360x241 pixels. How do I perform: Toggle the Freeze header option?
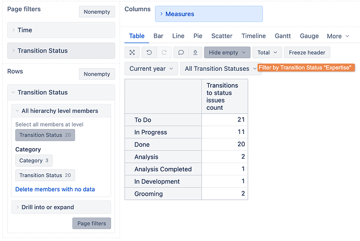(307, 53)
